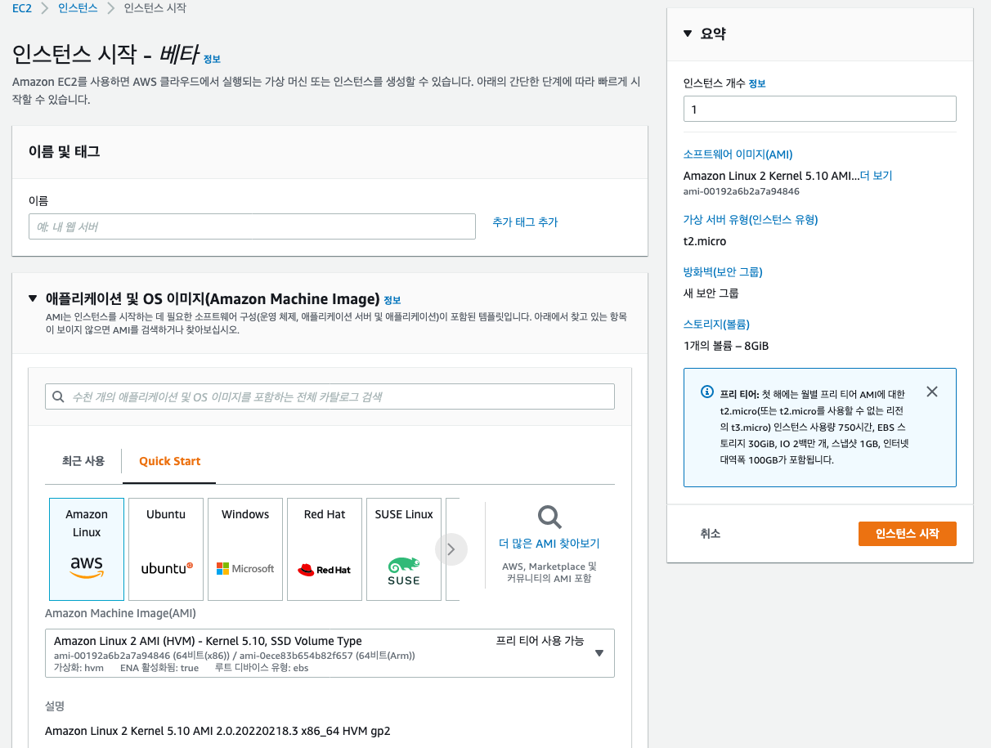Select the SUSE Linux AMI card

coord(404,549)
